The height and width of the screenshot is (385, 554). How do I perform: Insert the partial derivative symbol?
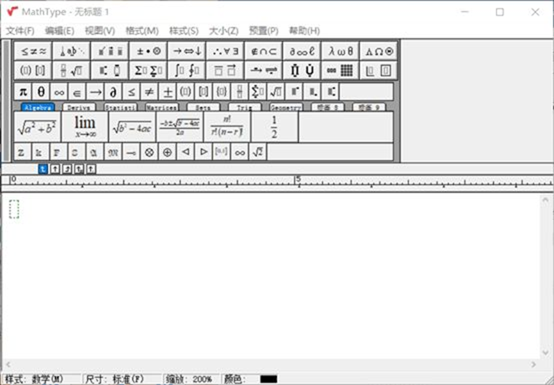[112, 90]
